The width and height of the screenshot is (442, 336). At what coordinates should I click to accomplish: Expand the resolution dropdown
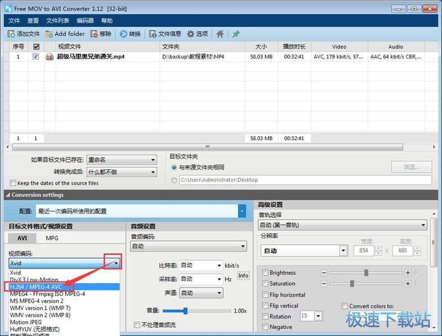click(x=343, y=251)
